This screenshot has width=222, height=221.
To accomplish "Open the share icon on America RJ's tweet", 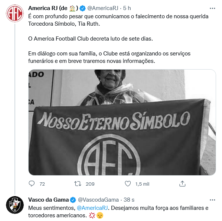I will pos(182,184).
